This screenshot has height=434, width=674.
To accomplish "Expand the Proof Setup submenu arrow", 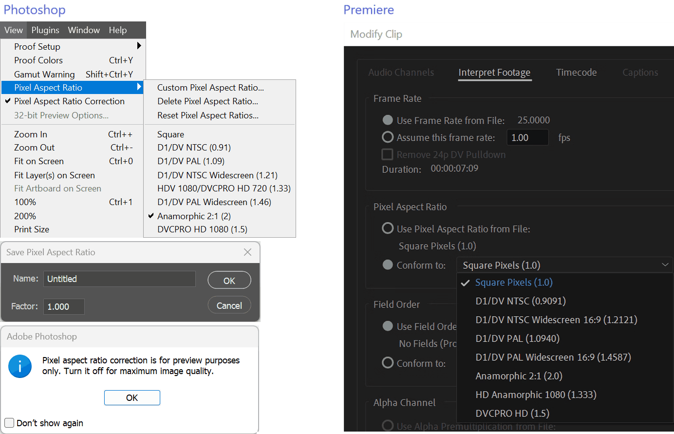I will point(139,46).
